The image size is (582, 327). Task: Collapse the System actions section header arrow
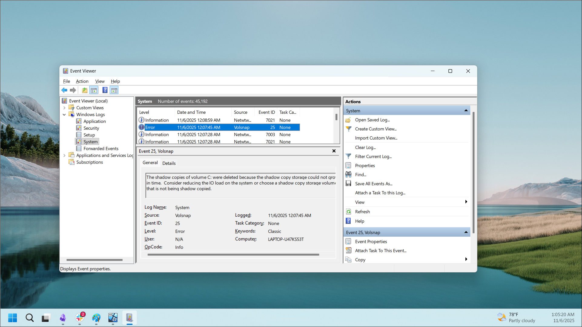pos(466,111)
